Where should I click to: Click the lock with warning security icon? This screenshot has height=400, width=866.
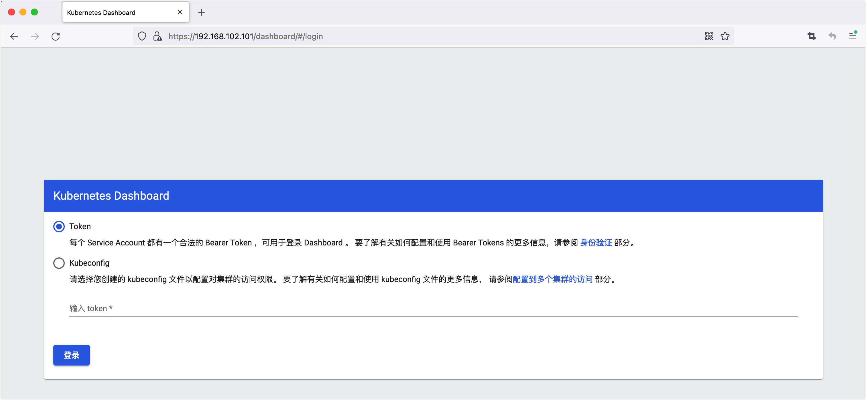click(157, 36)
